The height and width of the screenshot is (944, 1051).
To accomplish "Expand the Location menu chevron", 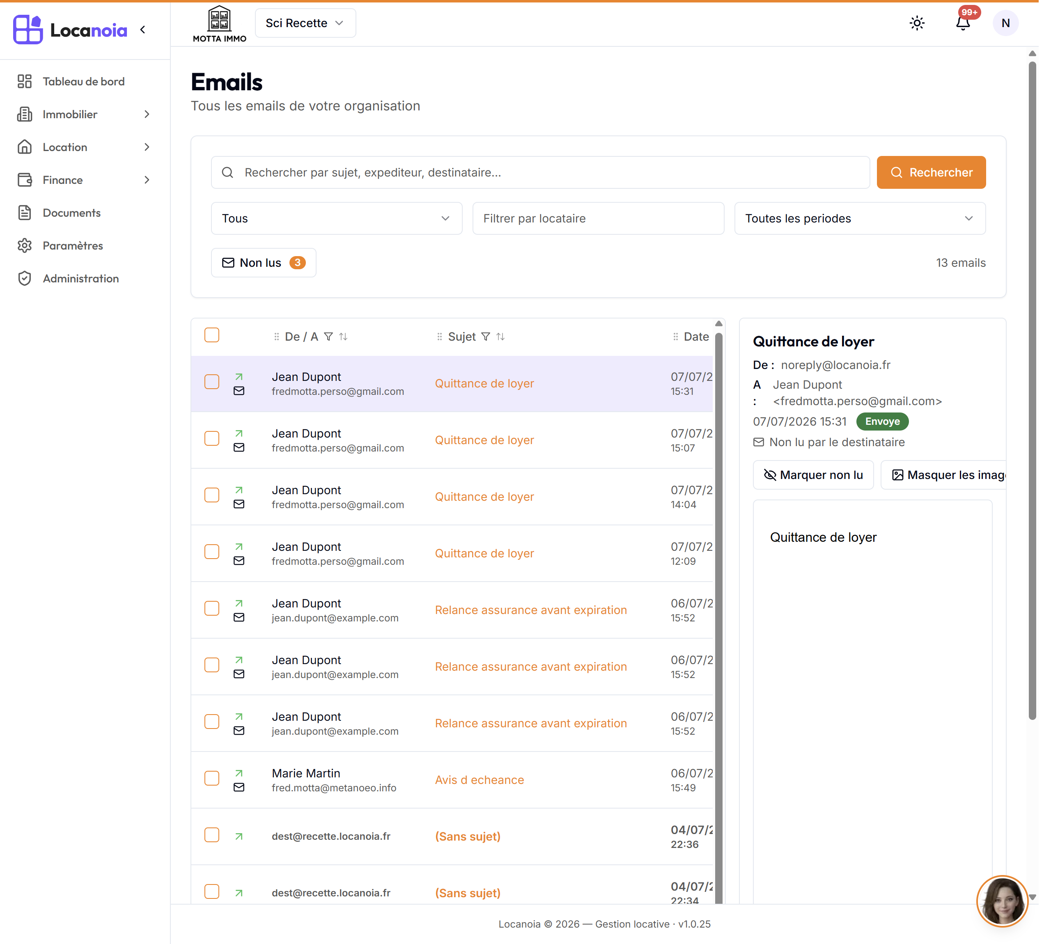I will [x=147, y=147].
